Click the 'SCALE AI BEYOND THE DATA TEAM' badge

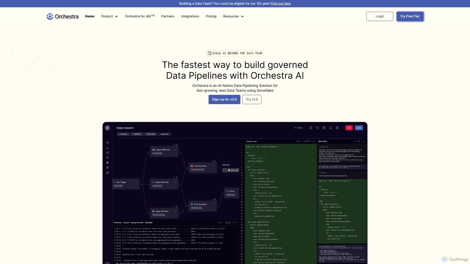(235, 53)
